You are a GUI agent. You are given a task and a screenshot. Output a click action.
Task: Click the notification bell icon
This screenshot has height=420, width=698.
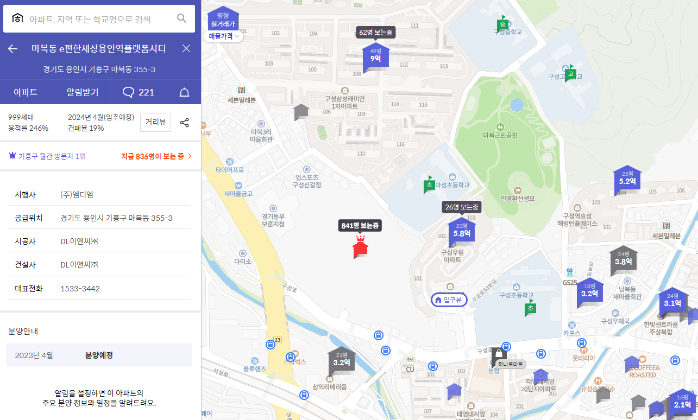click(184, 93)
